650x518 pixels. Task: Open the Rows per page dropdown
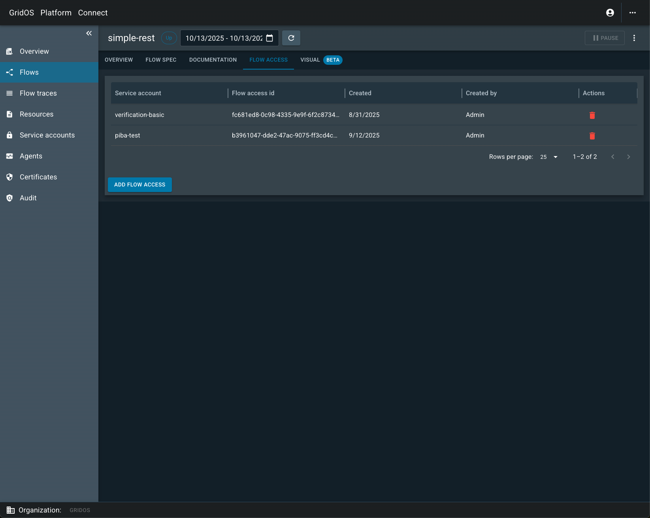coord(548,157)
